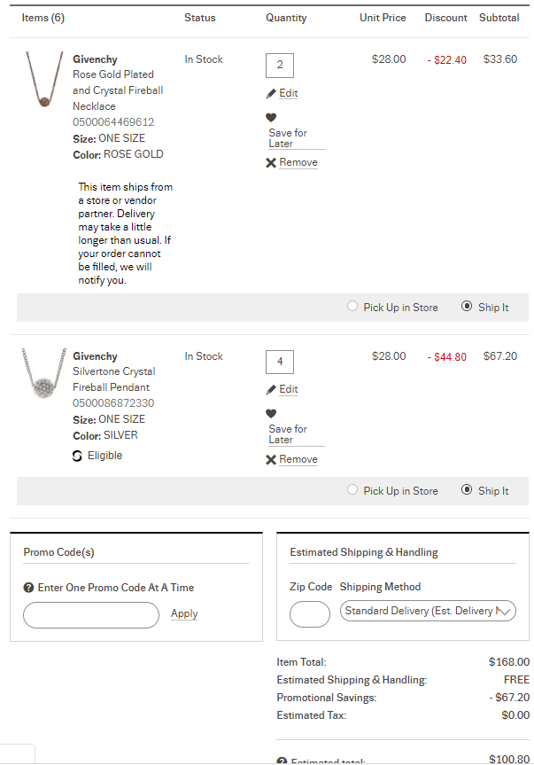Open the Rose Gold necklace product thumbnail
The height and width of the screenshot is (765, 534).
[x=43, y=81]
